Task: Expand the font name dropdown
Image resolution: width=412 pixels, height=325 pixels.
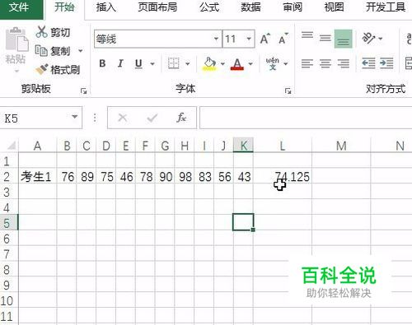Action: 216,39
